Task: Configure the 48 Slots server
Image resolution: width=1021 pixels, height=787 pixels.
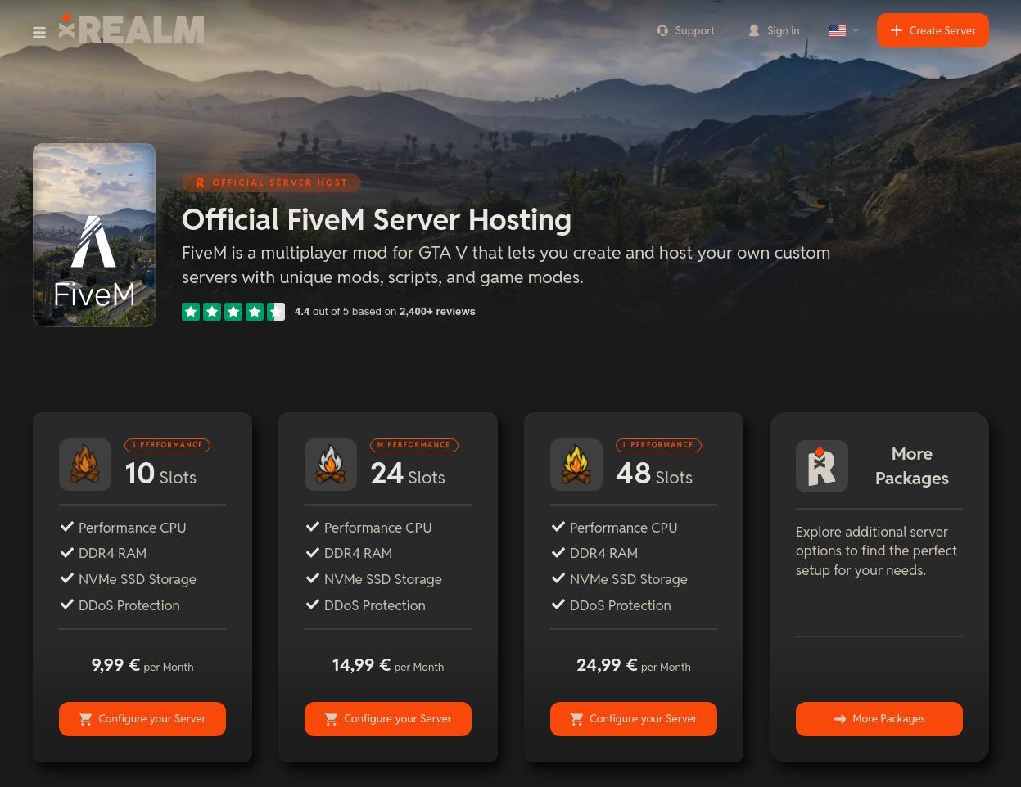Action: [634, 719]
